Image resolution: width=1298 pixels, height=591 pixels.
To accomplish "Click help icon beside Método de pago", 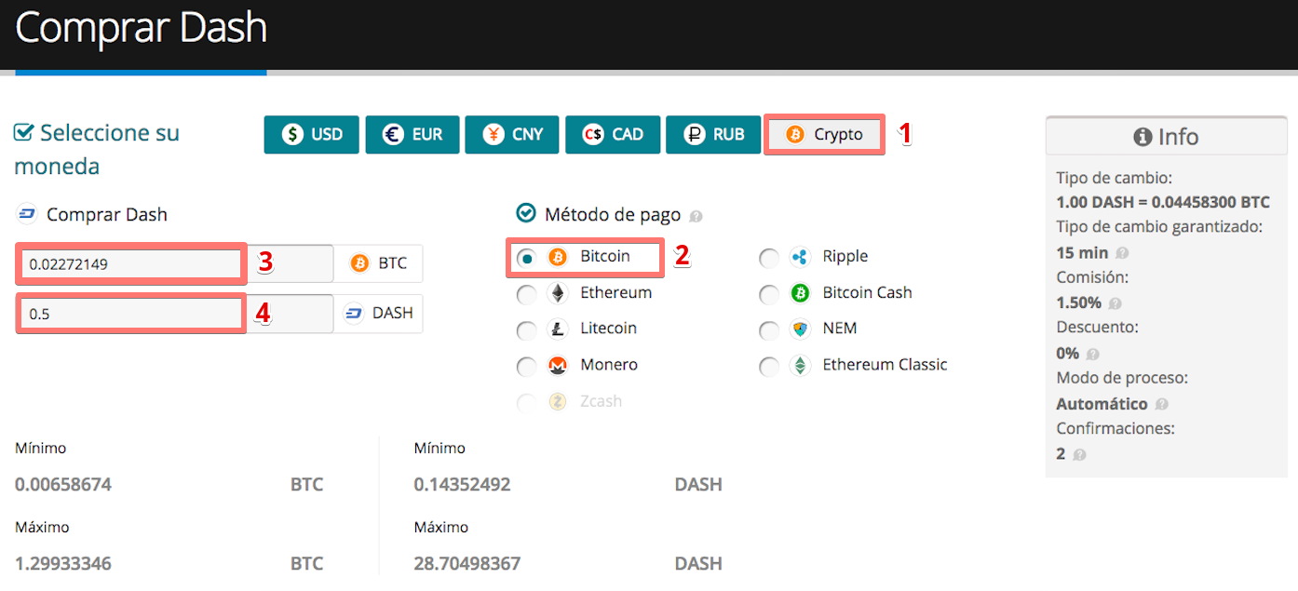I will pos(696,217).
